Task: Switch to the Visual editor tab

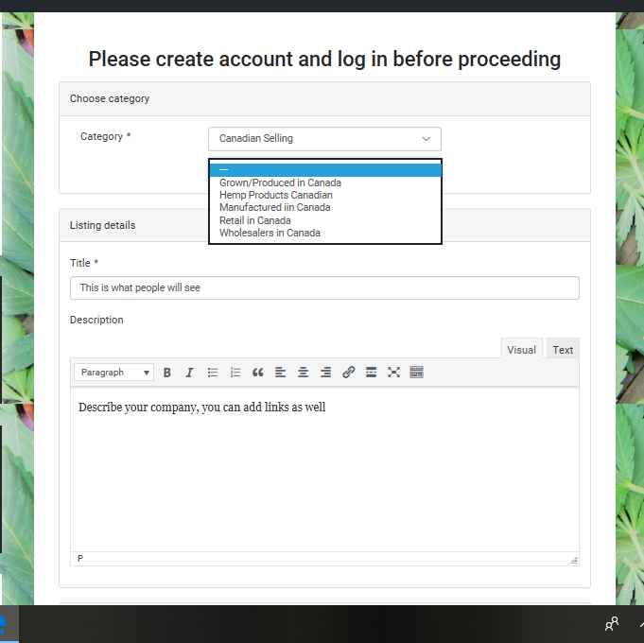Action: 522,350
